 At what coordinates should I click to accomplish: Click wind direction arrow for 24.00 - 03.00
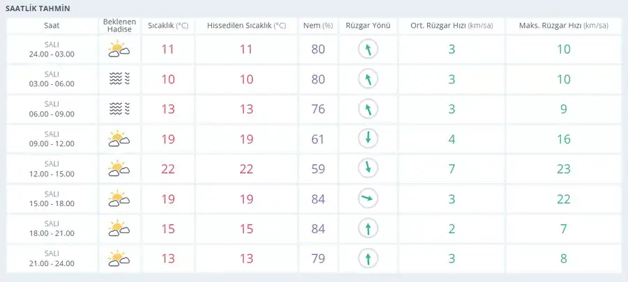(368, 49)
